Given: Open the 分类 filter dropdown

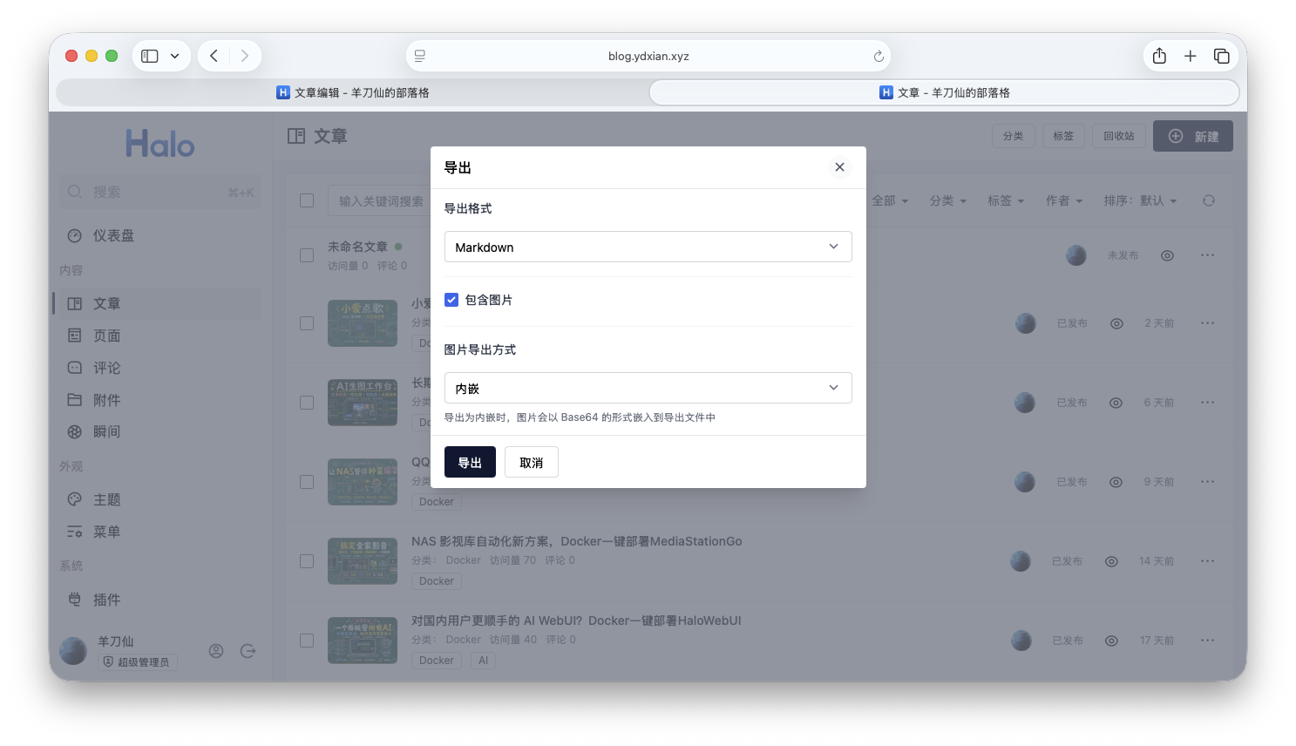Looking at the screenshot, I should pyautogui.click(x=948, y=200).
